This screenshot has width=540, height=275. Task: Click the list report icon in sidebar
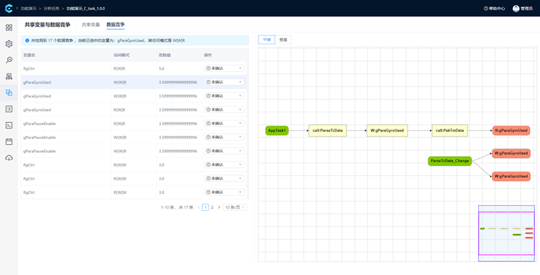click(9, 109)
